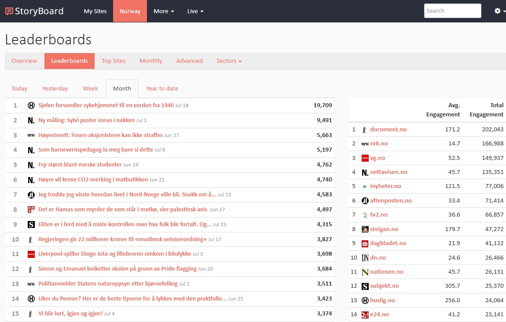This screenshot has width=506, height=322.
Task: Click the StoryBoard logo icon
Action: (x=9, y=11)
